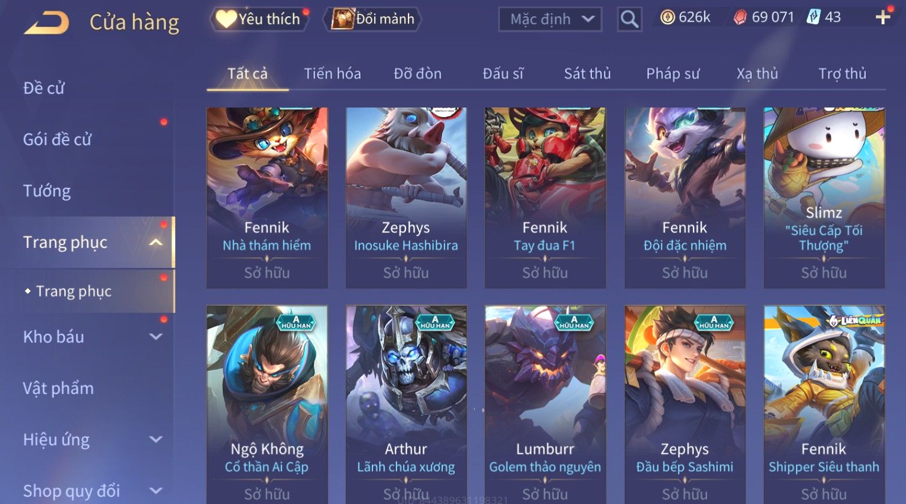Open the Mặc định sort dropdown
This screenshot has width=906, height=504.
tap(550, 19)
